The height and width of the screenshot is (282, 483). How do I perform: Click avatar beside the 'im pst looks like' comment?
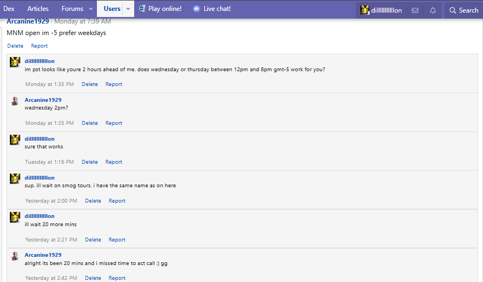tap(15, 62)
